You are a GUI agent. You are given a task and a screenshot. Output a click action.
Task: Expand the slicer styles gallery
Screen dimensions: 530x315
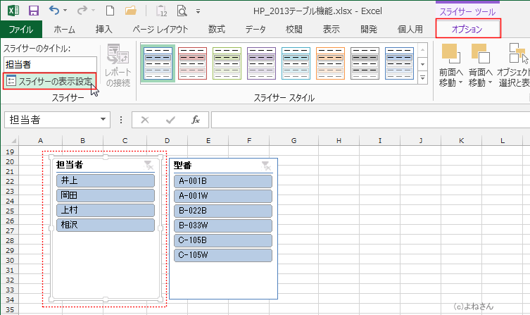click(x=422, y=78)
